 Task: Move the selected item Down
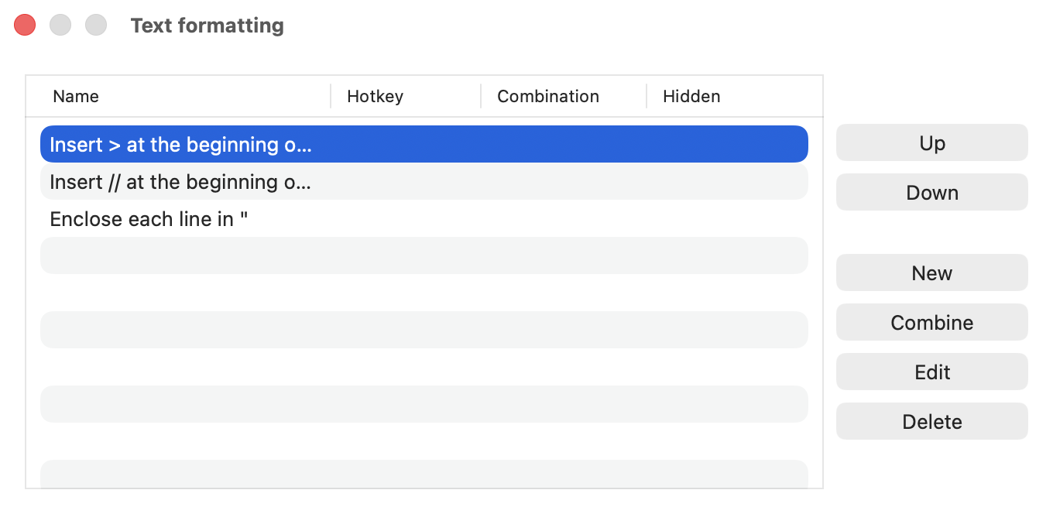coord(931,193)
